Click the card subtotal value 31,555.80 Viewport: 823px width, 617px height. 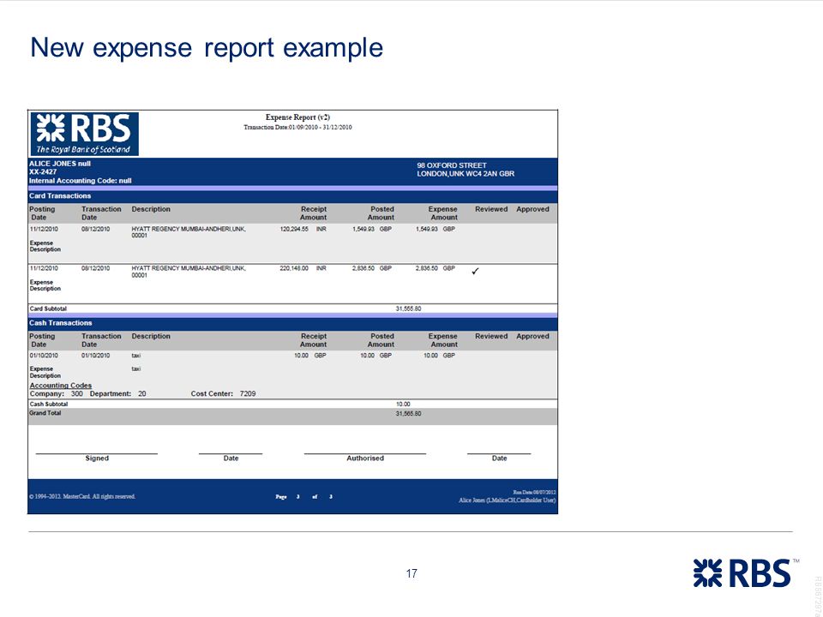click(408, 309)
